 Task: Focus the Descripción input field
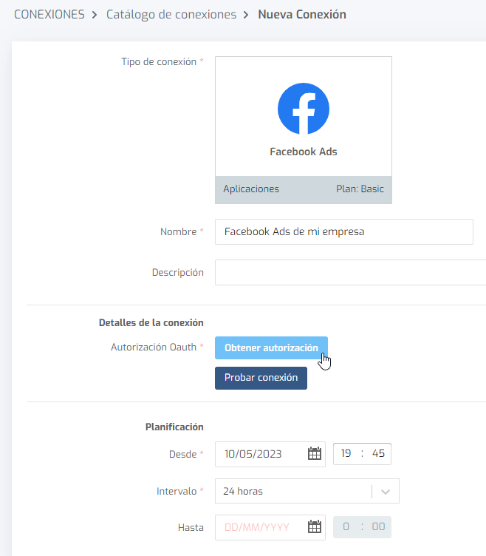[x=350, y=272]
